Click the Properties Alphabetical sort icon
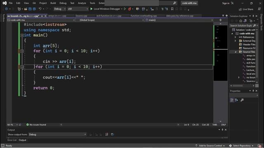Image resolution: width=264 pixels, height=148 pixels. pos(236,100)
